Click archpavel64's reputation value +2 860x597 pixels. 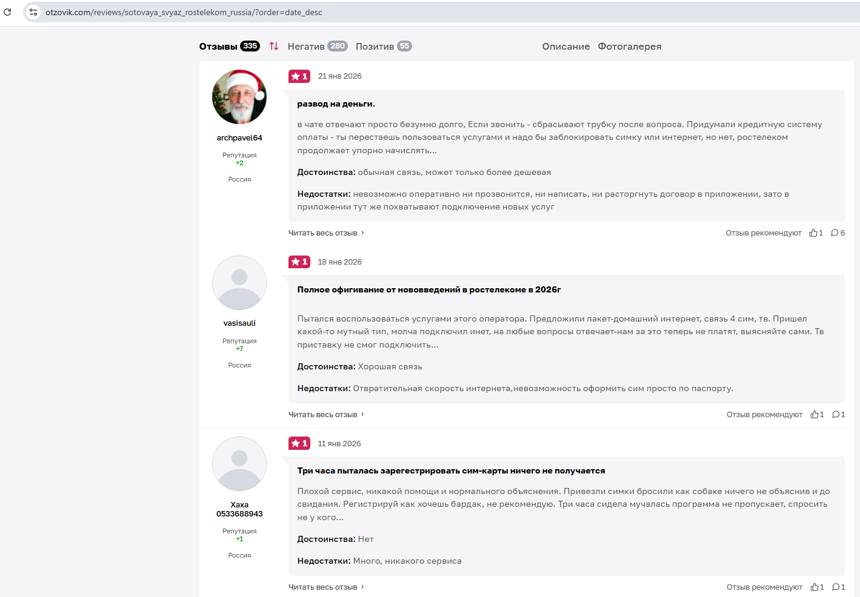[239, 163]
